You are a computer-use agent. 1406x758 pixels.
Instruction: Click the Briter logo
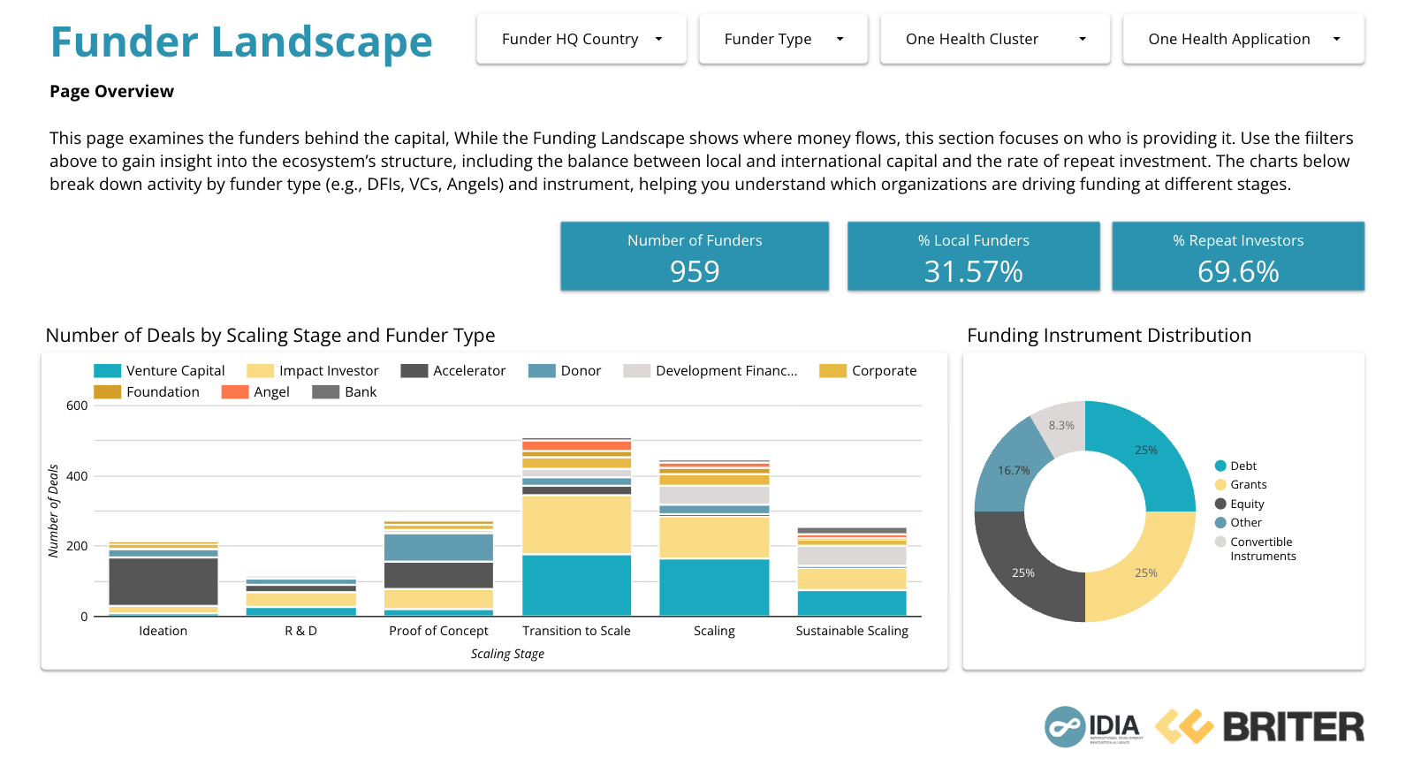point(1259,726)
